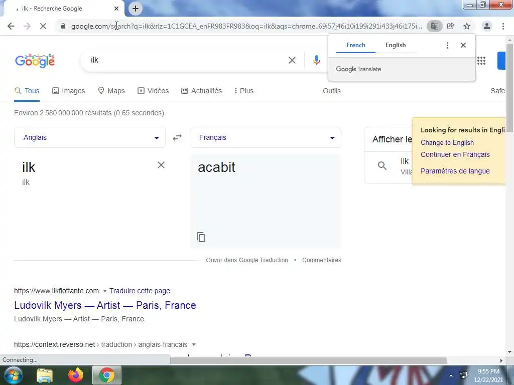Screen dimensions: 514x385
Task: Switch to the Maps results tab
Action: [111, 91]
